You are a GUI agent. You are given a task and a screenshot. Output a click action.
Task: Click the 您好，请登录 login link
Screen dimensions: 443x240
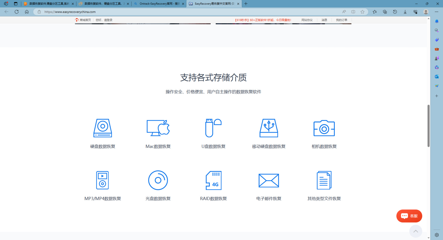click(x=104, y=20)
